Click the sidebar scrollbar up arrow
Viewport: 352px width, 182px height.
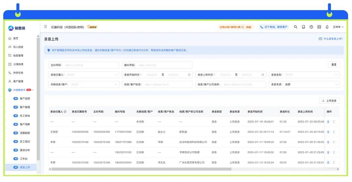(x=38, y=36)
